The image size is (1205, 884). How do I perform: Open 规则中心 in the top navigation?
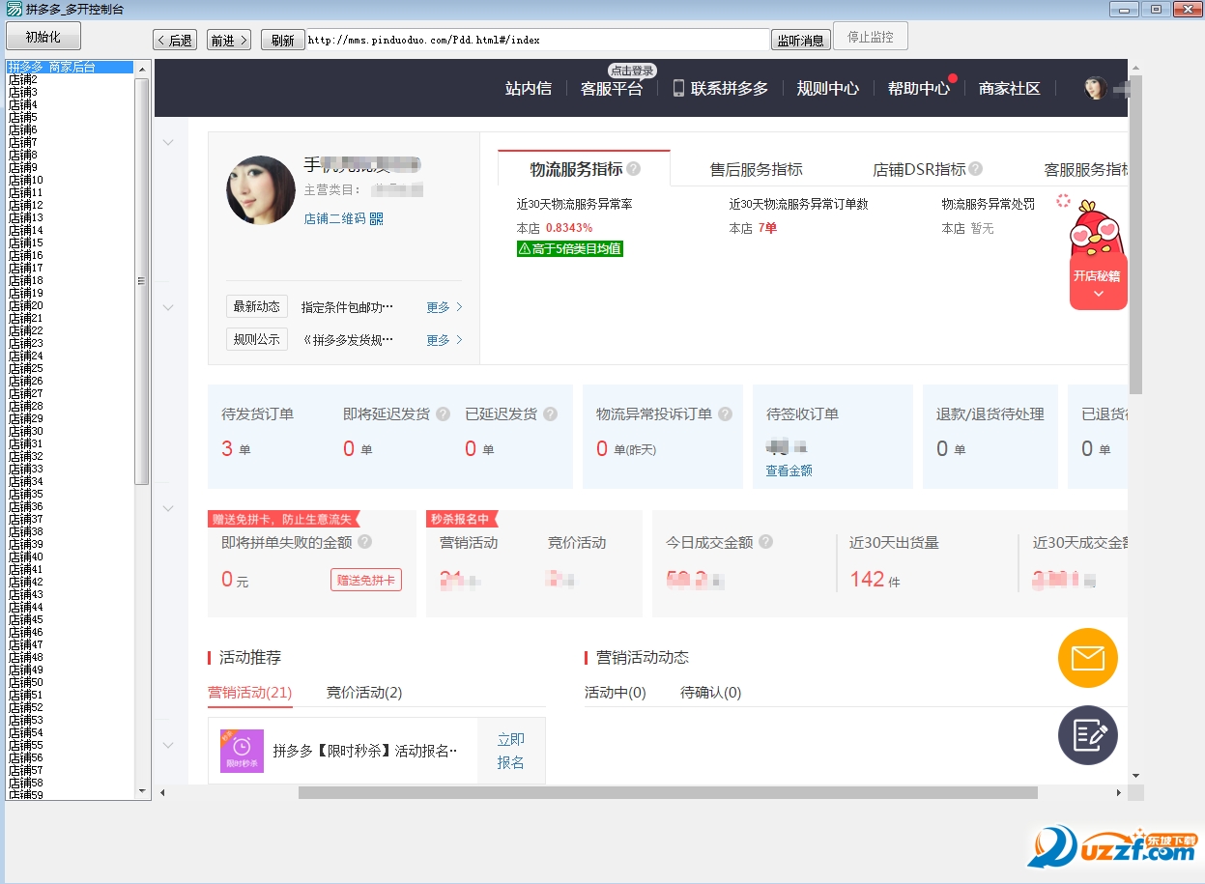pyautogui.click(x=827, y=87)
